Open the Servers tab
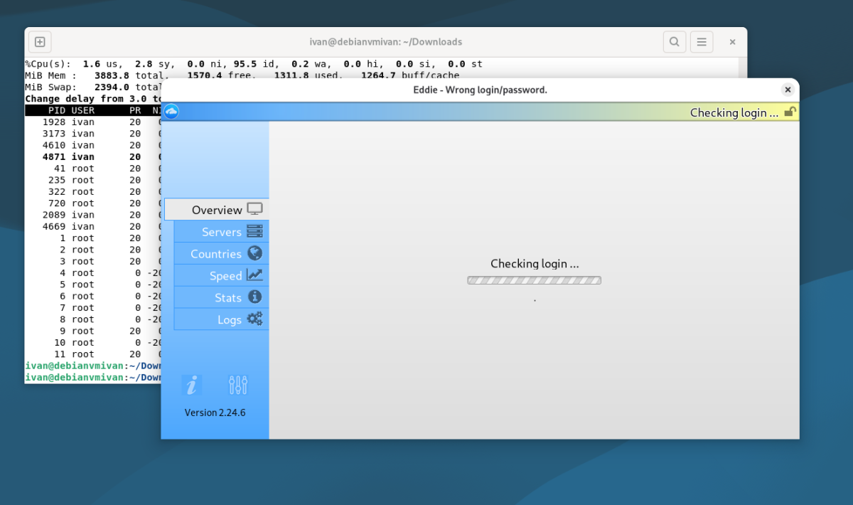 coord(221,231)
